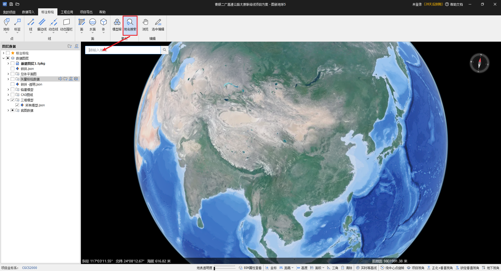The width and height of the screenshot is (501, 271).
Task: Open the 数据导入 ribbon tab
Action: (28, 12)
